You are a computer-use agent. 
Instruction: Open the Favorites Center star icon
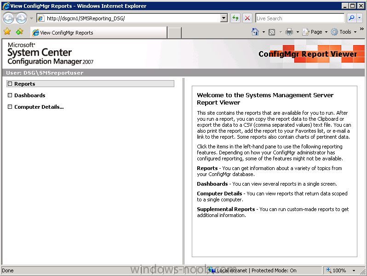(7, 31)
